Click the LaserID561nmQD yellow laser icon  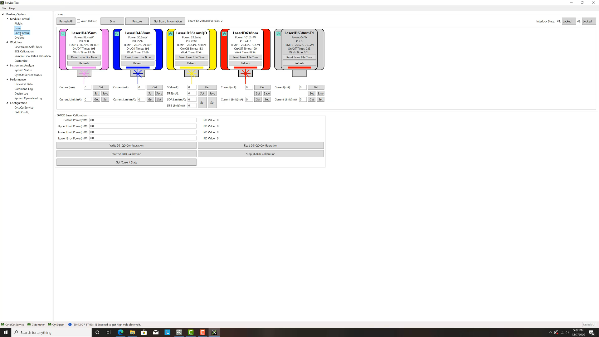coord(191,74)
